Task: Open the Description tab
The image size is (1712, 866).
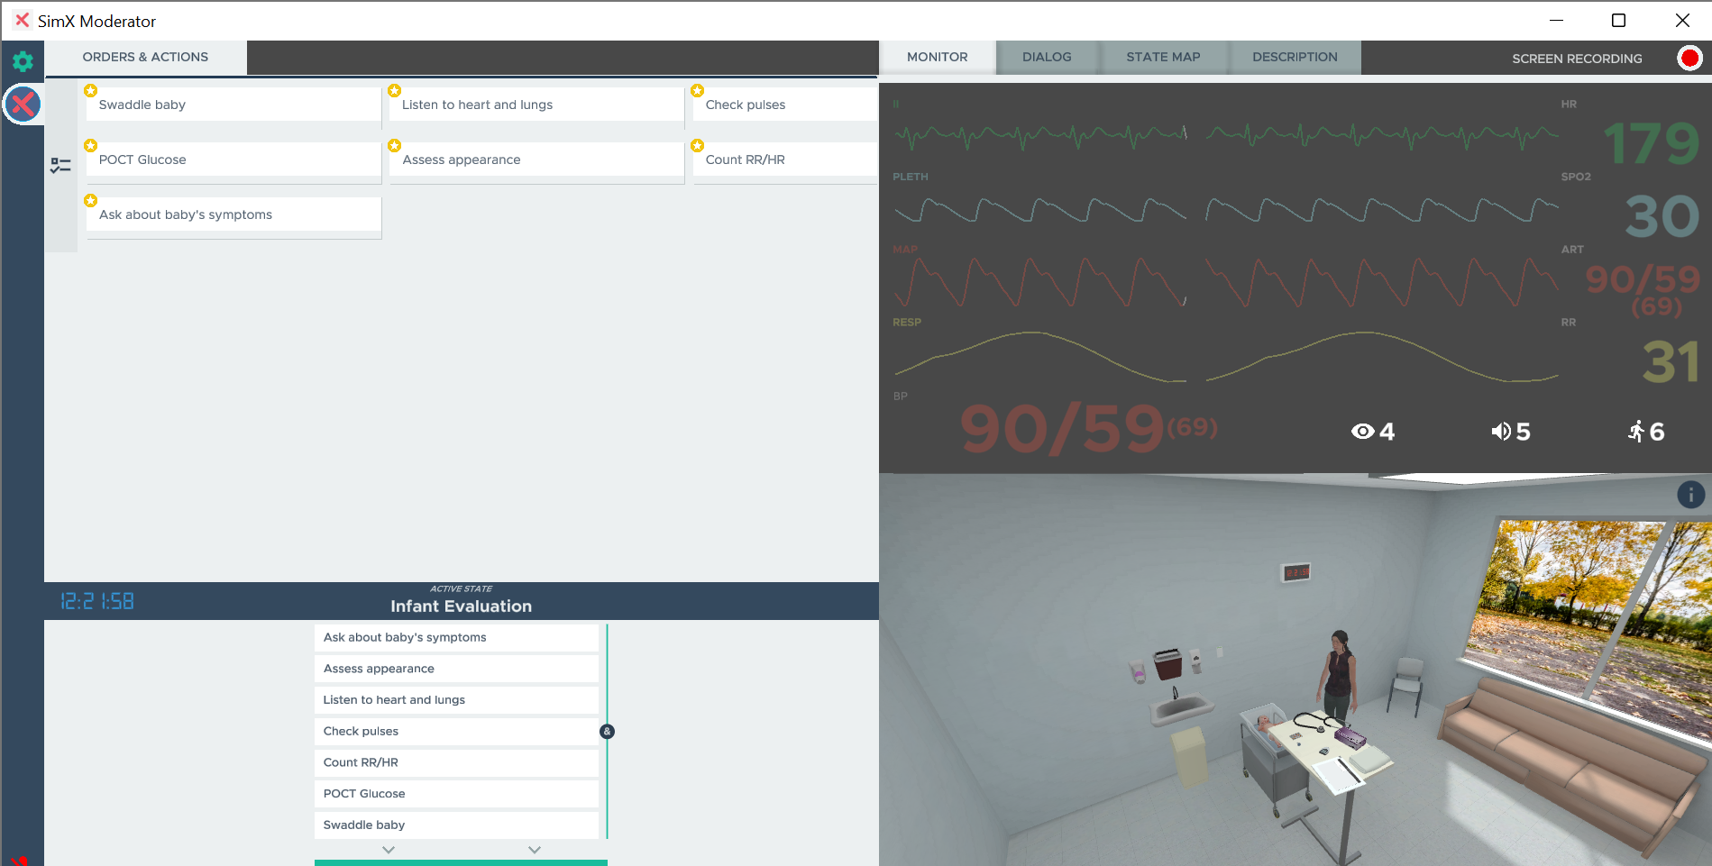Action: (1295, 57)
